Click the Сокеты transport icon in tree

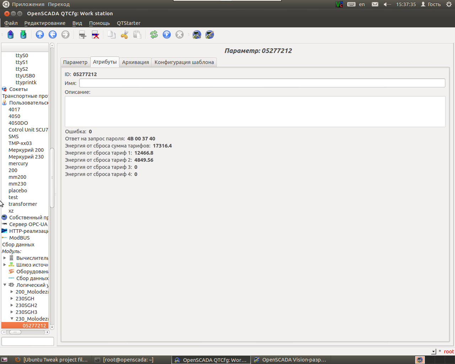(x=4, y=89)
